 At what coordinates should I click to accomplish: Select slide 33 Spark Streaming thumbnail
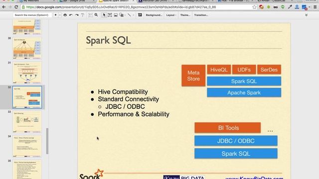point(27,122)
